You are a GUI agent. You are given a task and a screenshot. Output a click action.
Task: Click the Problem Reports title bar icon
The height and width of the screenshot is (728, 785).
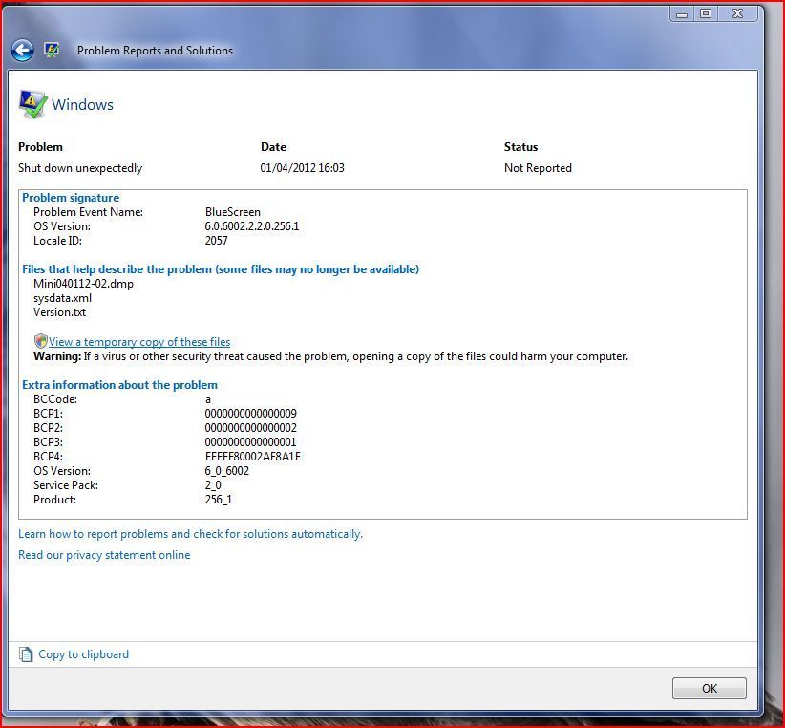[52, 50]
